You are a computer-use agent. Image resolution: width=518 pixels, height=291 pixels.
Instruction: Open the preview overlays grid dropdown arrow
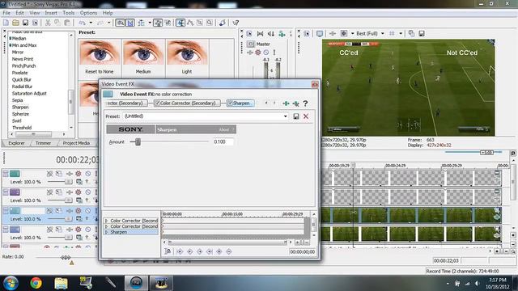[x=401, y=33]
